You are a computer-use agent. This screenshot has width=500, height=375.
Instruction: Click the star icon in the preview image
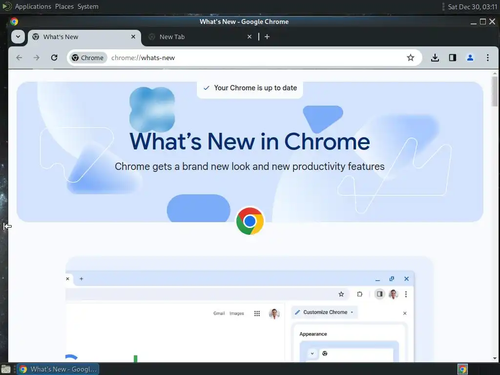pos(341,294)
